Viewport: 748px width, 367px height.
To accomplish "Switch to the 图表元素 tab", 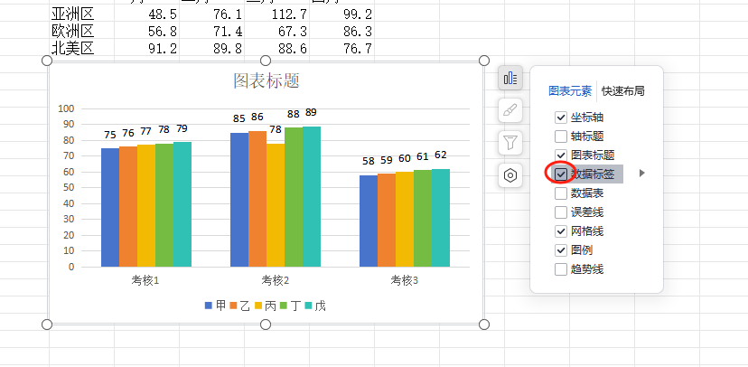I will [x=570, y=90].
